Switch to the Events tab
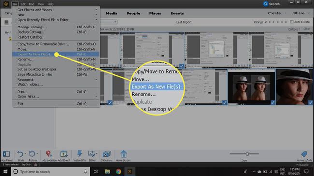The width and height of the screenshot is (314, 176). point(177,13)
